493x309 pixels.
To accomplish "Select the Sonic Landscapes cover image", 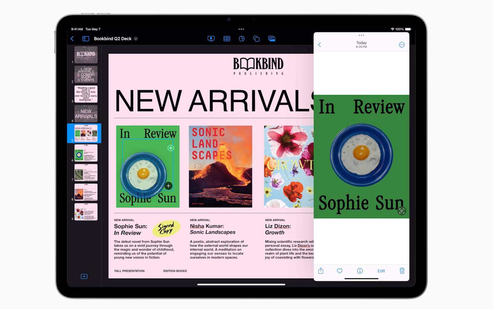I will [220, 166].
